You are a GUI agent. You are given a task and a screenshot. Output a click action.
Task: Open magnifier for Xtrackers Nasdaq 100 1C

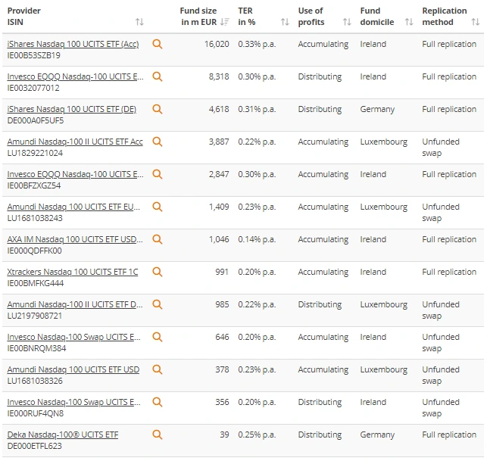coord(157,272)
